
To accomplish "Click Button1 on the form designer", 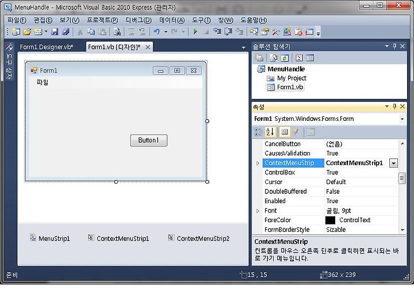I will click(149, 140).
